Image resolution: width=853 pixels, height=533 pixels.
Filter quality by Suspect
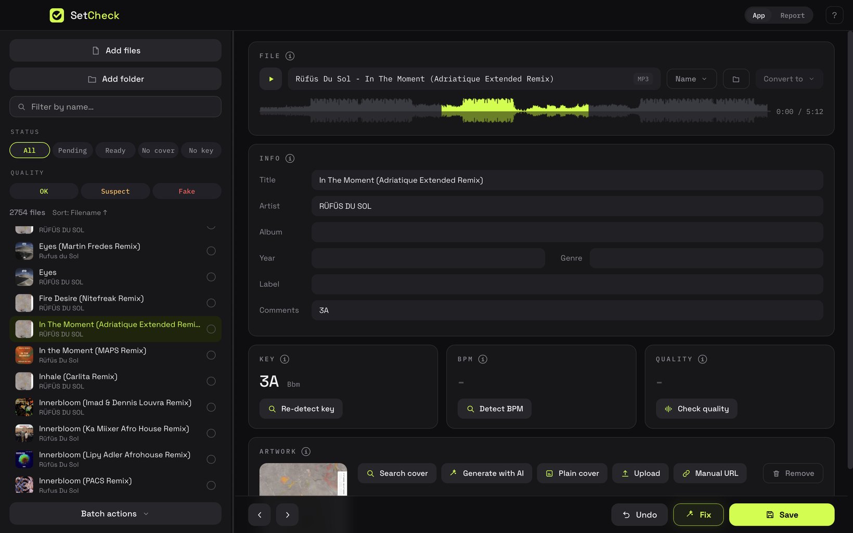coord(115,191)
